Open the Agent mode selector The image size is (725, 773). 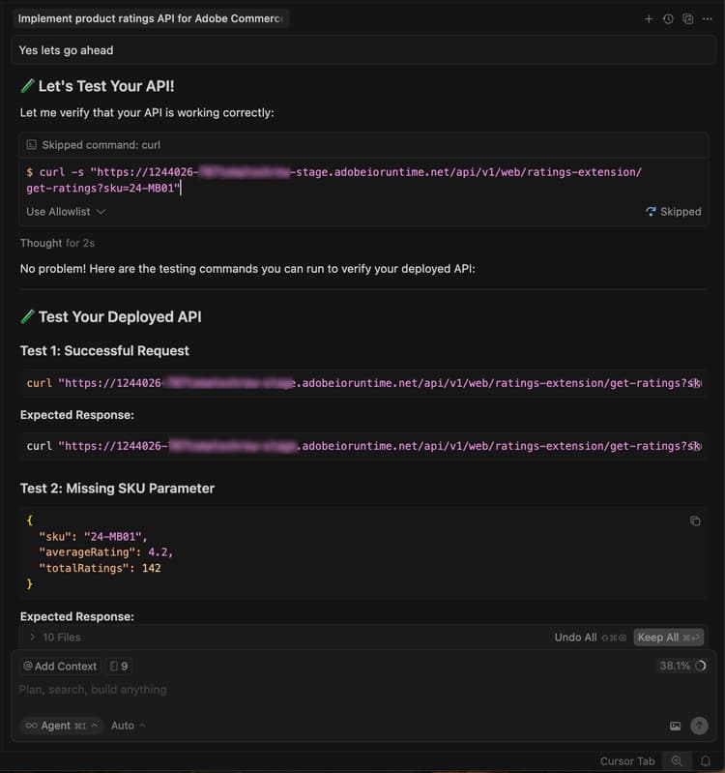[x=61, y=726]
